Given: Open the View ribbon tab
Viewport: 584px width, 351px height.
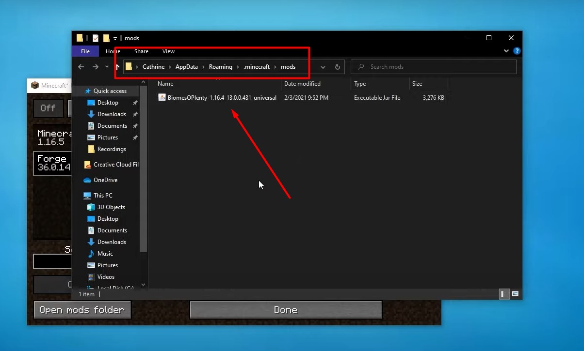Looking at the screenshot, I should click(x=168, y=51).
